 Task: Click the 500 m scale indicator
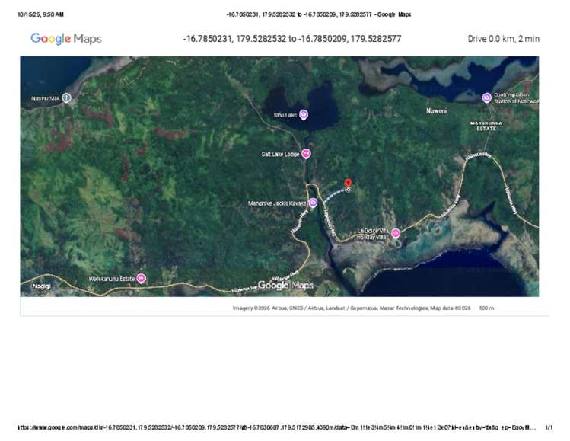click(x=486, y=308)
